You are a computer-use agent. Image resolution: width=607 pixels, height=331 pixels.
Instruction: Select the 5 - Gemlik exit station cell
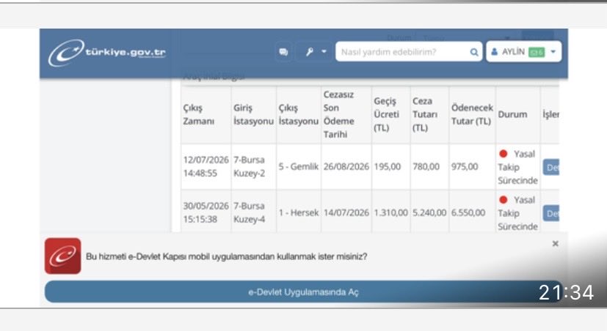299,167
